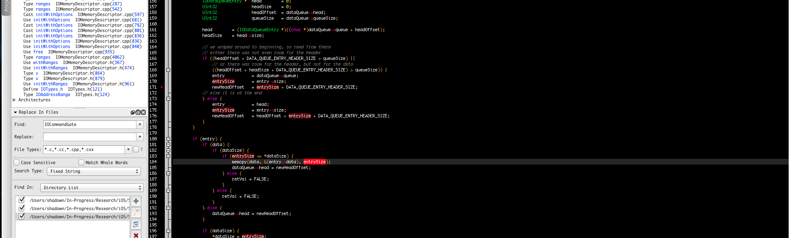This screenshot has width=789, height=238.
Task: Uncheck the first directory in the list
Action: pyautogui.click(x=22, y=200)
